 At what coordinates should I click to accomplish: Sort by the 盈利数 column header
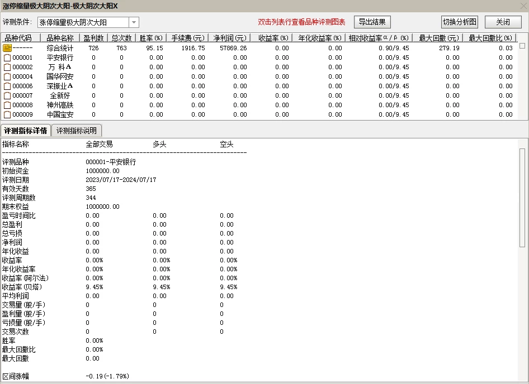pos(93,38)
